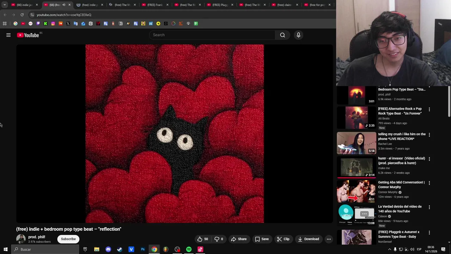Create a Clip of the video

click(283, 239)
